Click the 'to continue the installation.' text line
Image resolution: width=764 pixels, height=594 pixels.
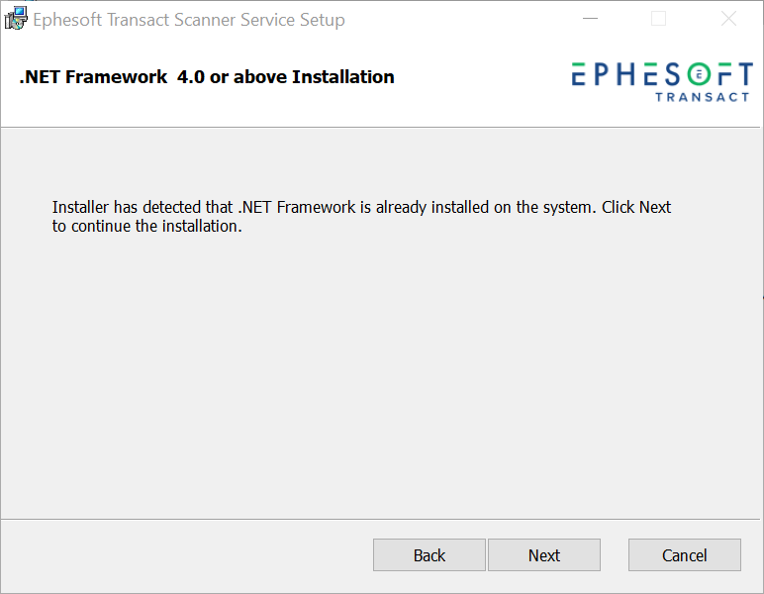tap(147, 226)
